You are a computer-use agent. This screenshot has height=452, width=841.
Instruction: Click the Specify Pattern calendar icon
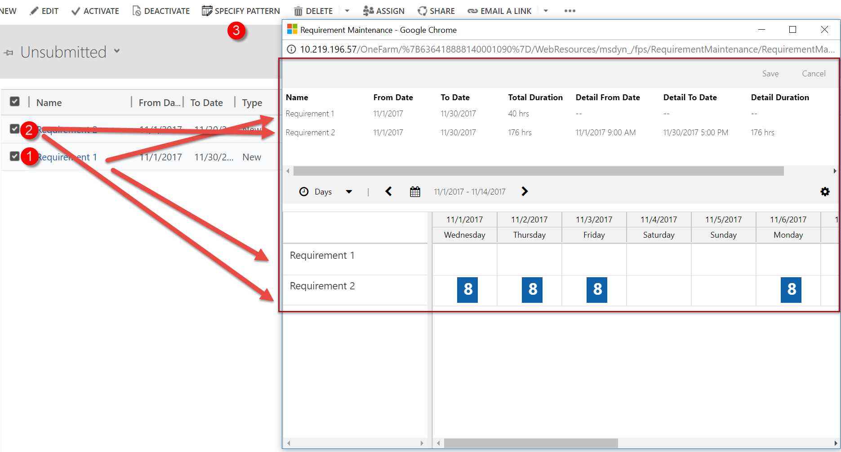pyautogui.click(x=207, y=11)
